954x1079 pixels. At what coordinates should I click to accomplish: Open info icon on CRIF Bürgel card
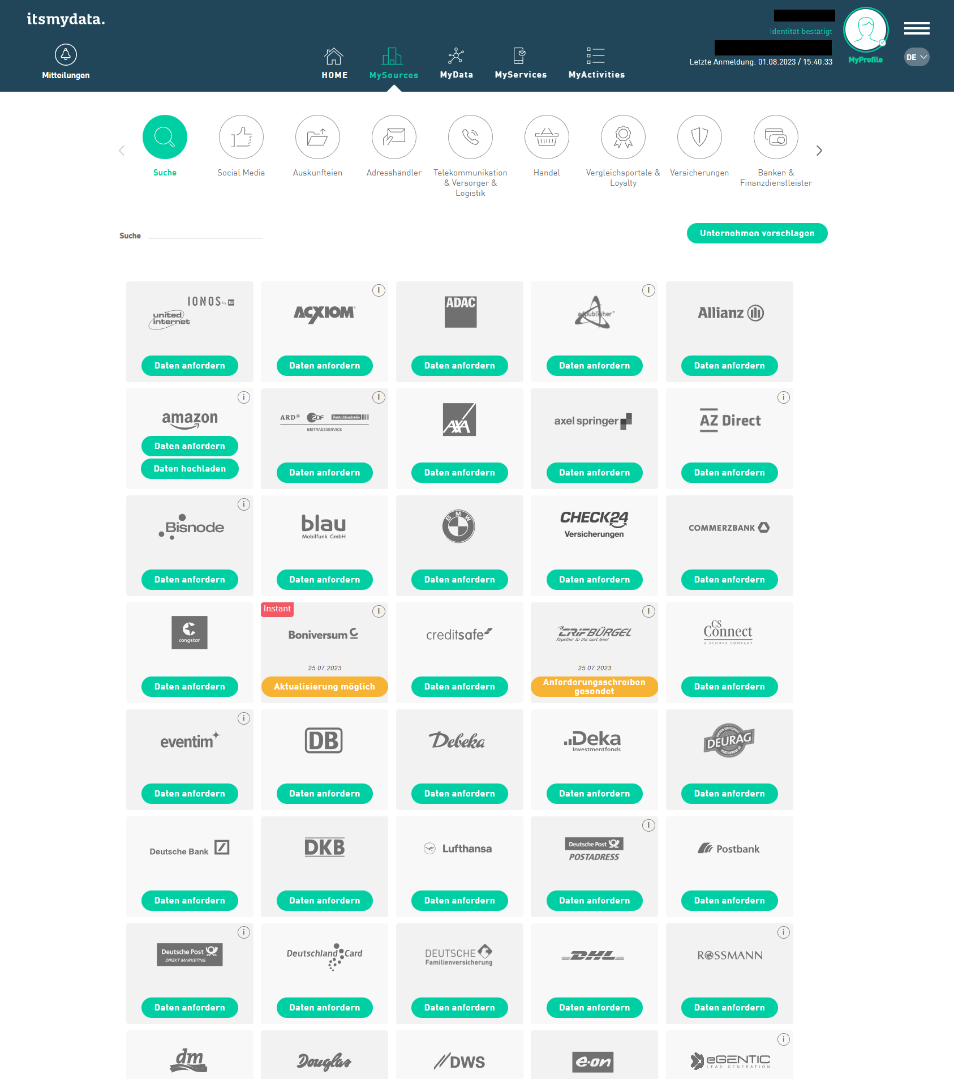(x=648, y=611)
